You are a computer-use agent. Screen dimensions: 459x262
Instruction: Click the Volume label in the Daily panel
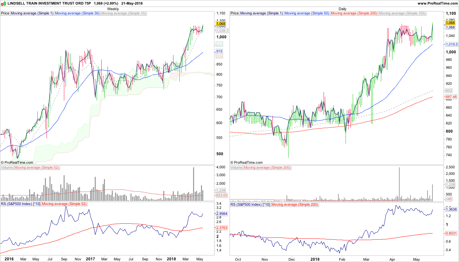tap(236, 168)
